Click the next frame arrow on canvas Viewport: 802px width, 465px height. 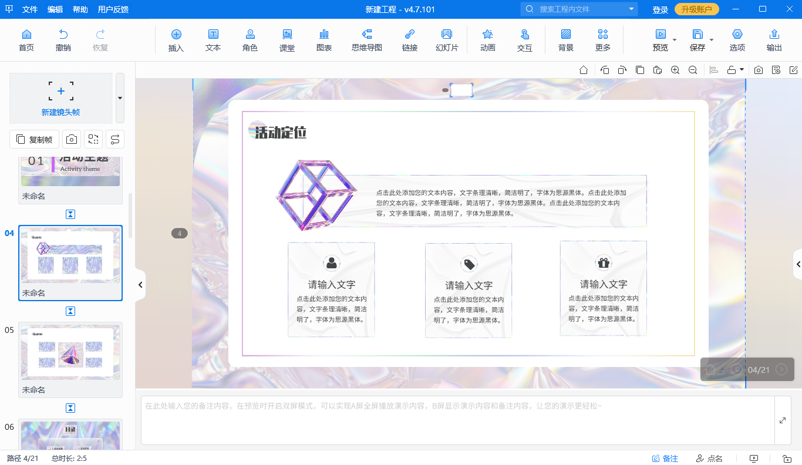click(781, 369)
